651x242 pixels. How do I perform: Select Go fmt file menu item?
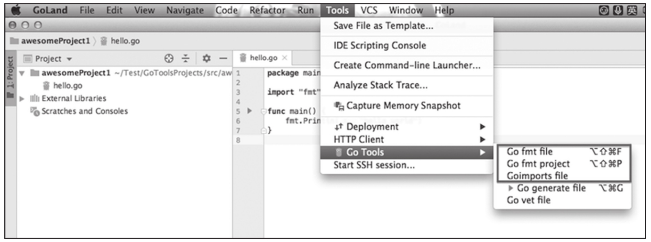click(530, 152)
